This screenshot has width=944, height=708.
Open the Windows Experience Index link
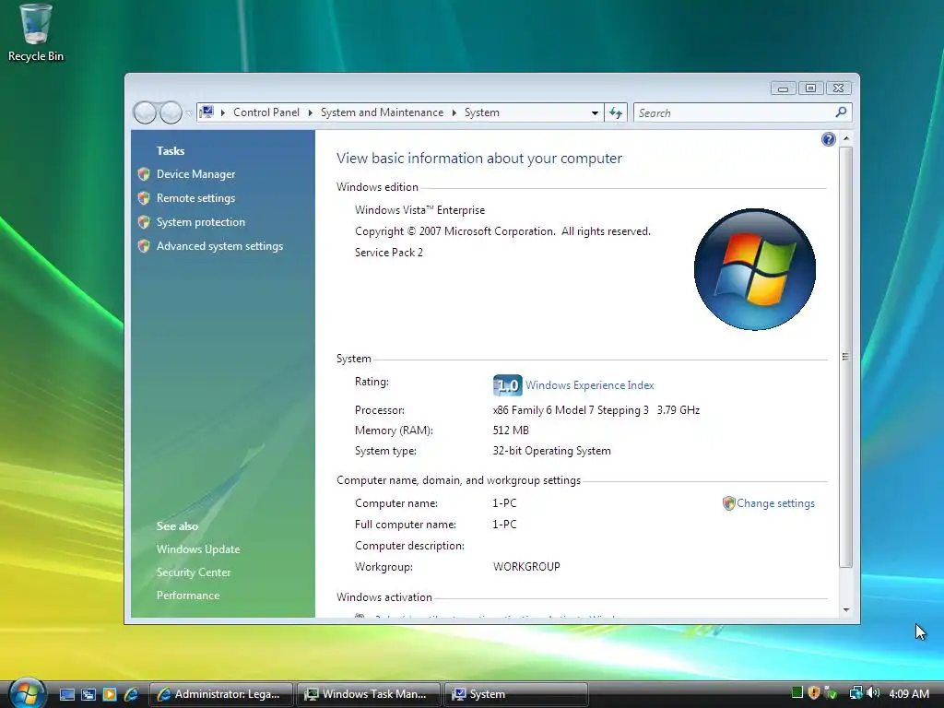click(589, 385)
